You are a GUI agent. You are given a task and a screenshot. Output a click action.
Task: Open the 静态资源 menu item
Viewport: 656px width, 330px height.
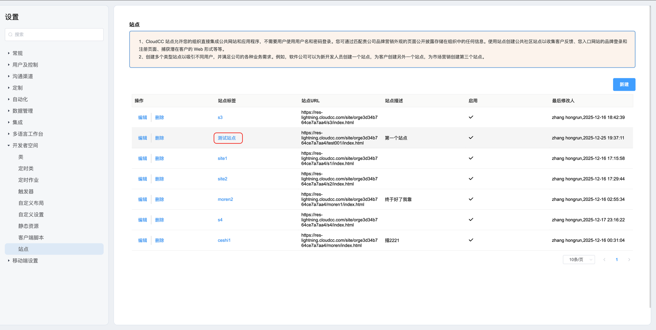29,226
